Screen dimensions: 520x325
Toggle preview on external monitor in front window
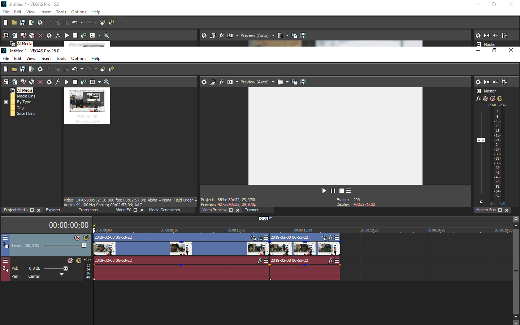pos(213,82)
